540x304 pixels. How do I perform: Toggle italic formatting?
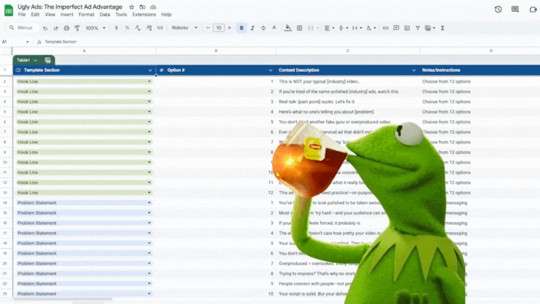[252, 28]
